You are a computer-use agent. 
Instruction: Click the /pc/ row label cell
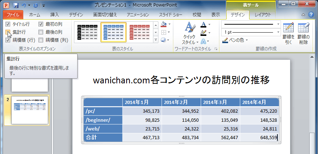point(103,111)
